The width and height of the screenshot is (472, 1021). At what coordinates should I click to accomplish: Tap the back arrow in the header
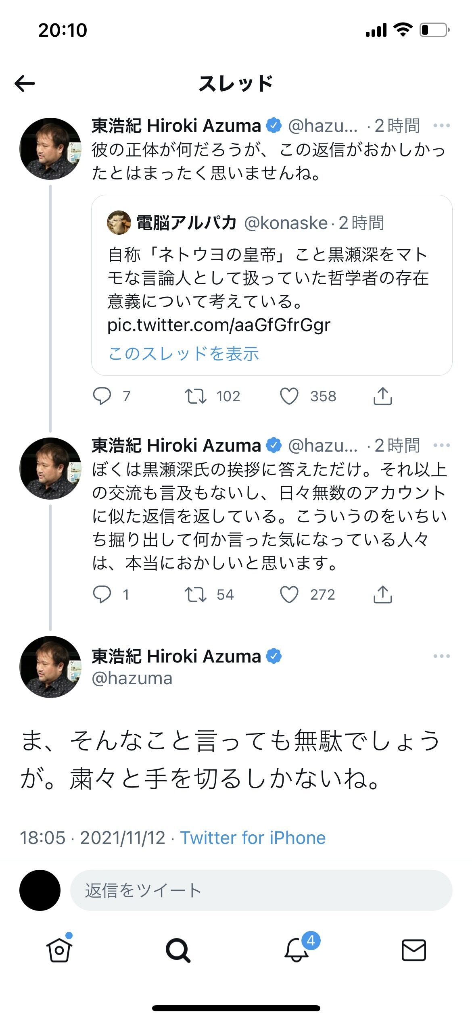(25, 83)
